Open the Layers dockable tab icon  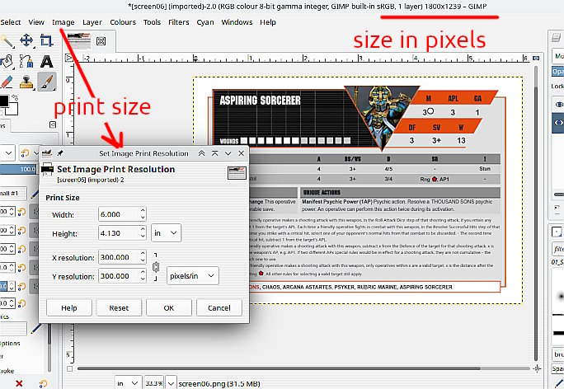click(556, 37)
